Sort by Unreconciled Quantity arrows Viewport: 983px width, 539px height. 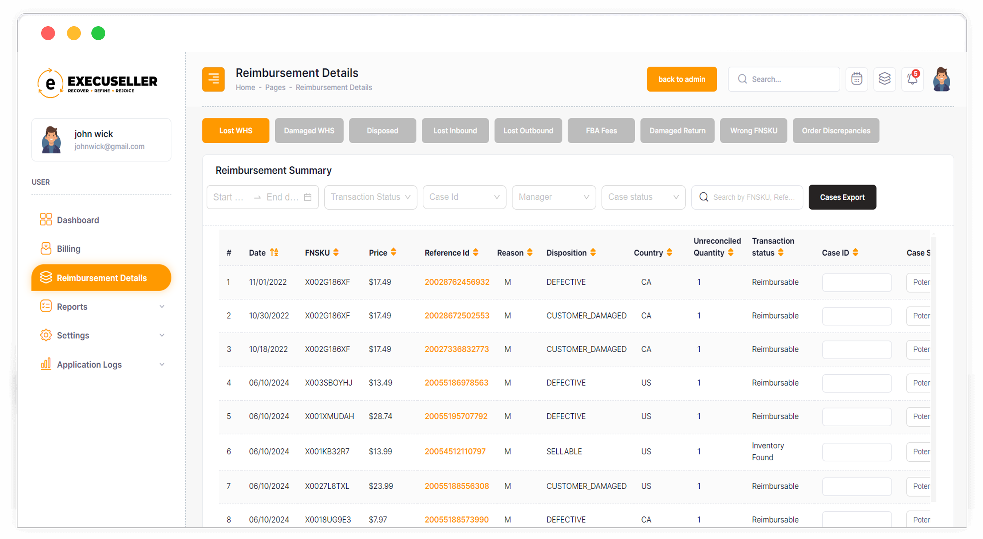click(730, 253)
